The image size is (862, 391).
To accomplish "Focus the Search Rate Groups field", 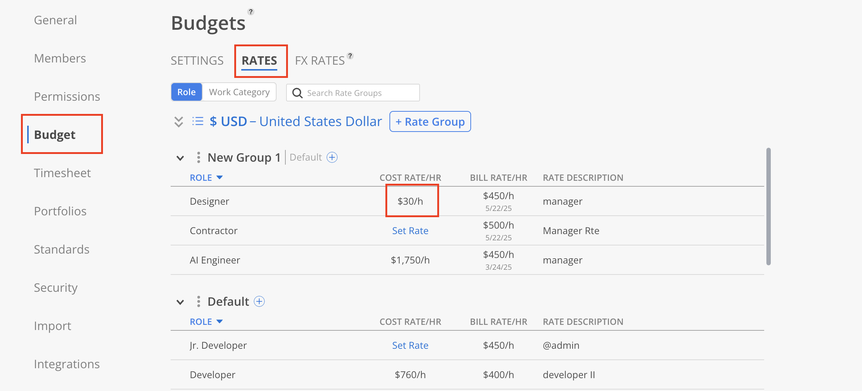I will pyautogui.click(x=353, y=93).
